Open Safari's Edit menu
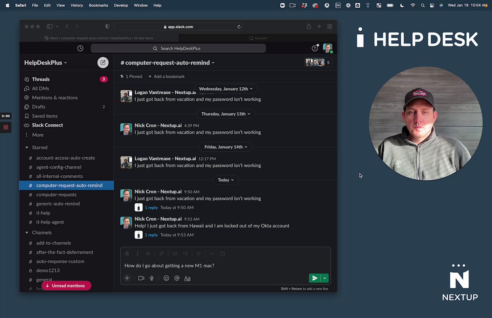The height and width of the screenshot is (318, 492). [x=47, y=5]
